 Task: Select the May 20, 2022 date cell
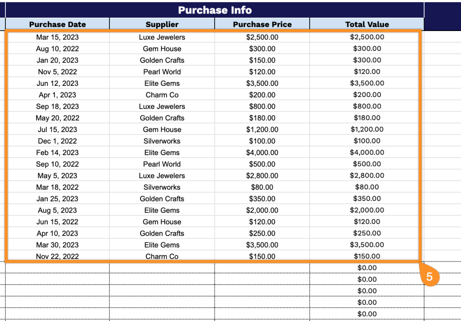click(x=57, y=118)
